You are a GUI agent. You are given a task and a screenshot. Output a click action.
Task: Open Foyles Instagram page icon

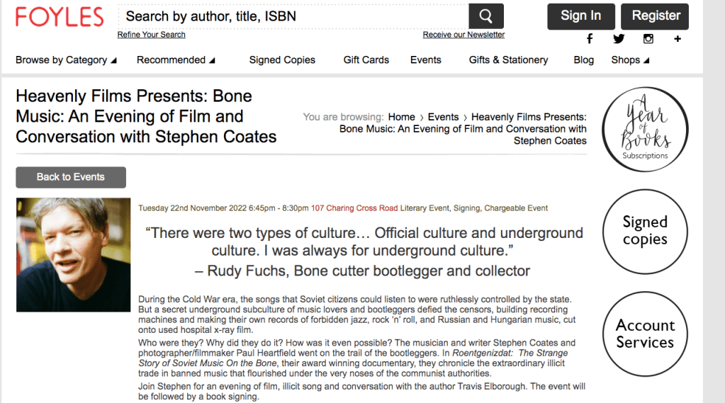coord(648,39)
